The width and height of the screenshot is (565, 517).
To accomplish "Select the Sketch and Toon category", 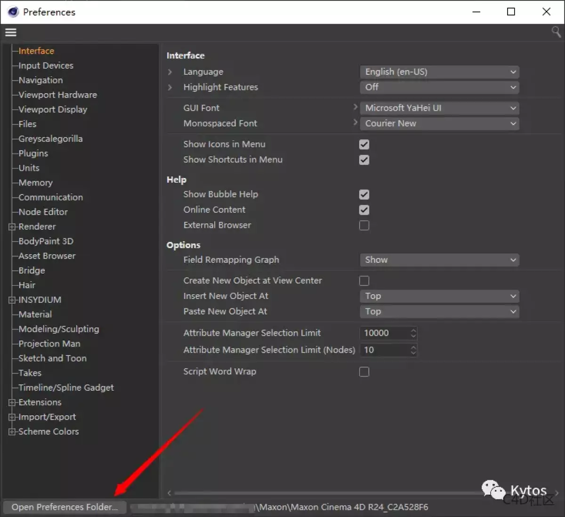I will pyautogui.click(x=52, y=358).
